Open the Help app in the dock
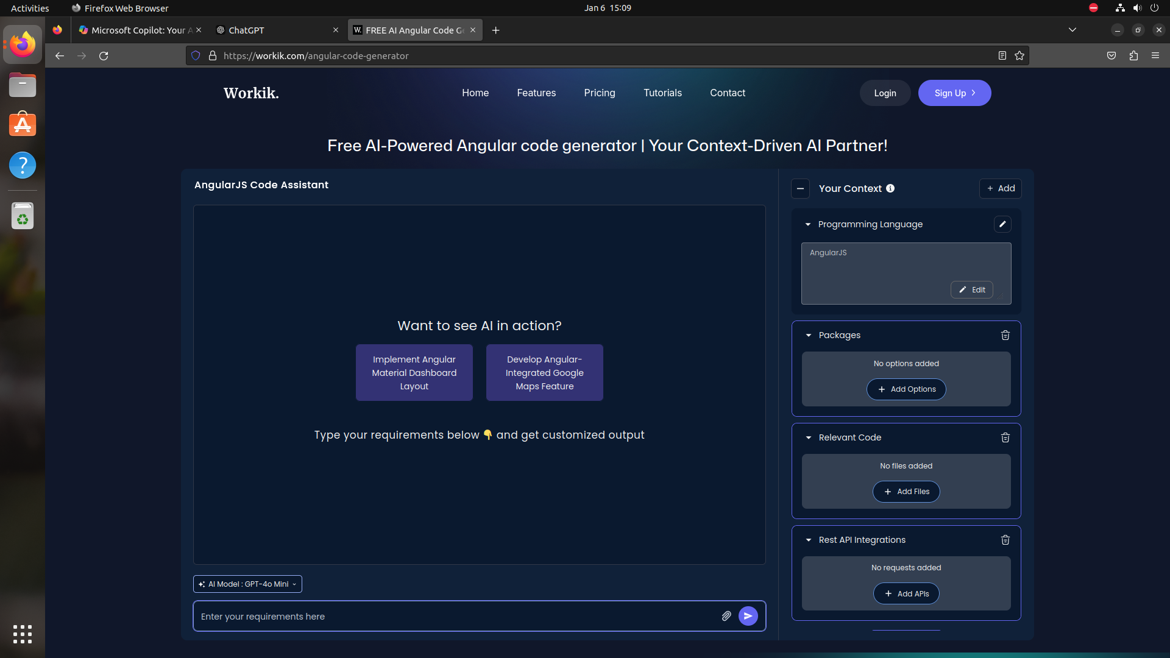 click(x=23, y=165)
